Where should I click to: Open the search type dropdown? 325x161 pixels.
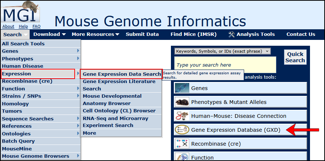(x=222, y=51)
